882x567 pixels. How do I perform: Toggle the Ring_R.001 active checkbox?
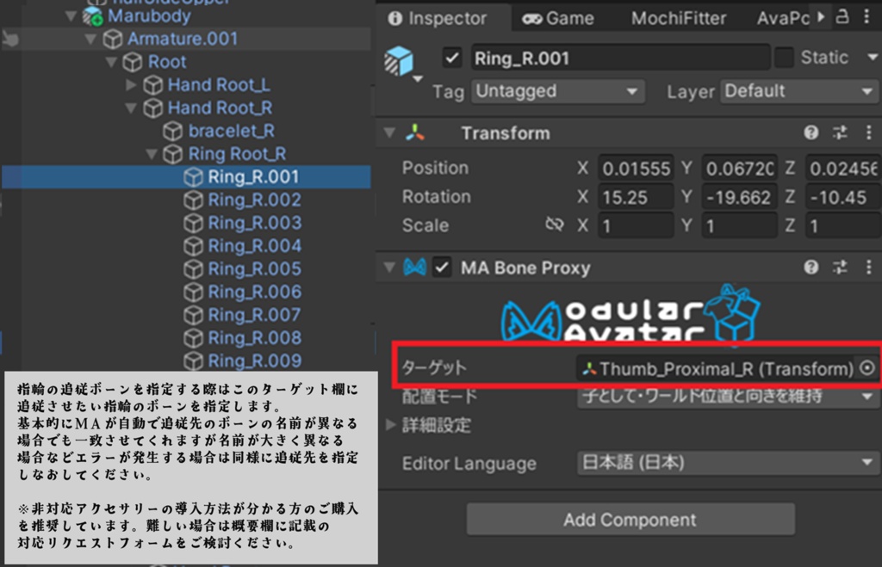click(452, 58)
